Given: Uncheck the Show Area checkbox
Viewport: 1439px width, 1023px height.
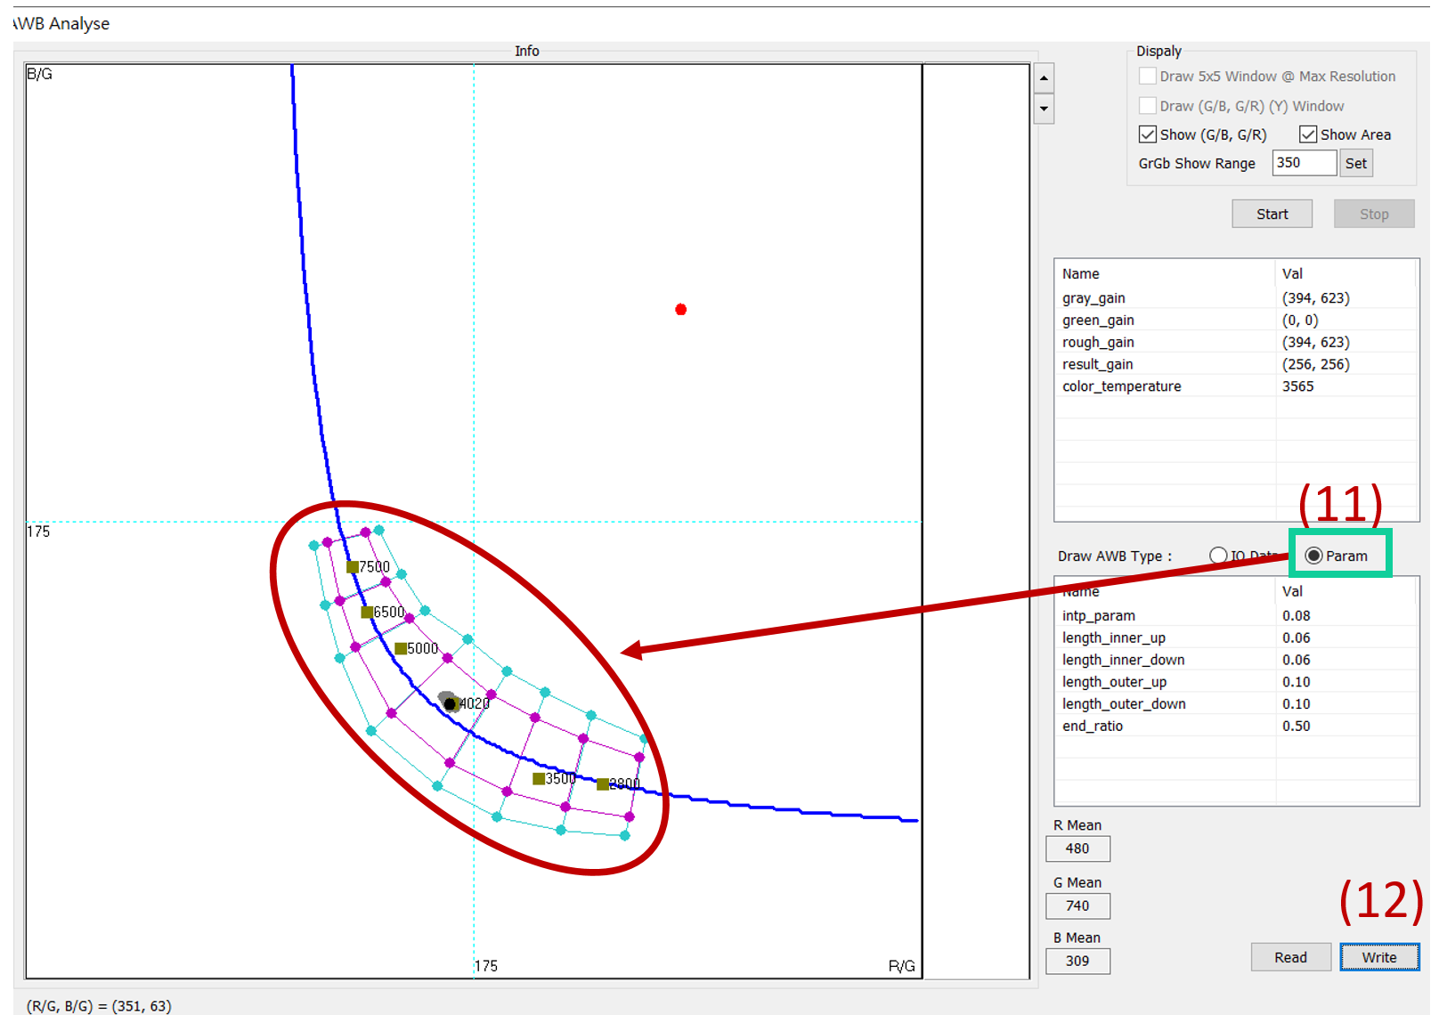Looking at the screenshot, I should pos(1308,134).
